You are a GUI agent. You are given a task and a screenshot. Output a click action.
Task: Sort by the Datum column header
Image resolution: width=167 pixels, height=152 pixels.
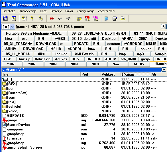(x=136, y=74)
